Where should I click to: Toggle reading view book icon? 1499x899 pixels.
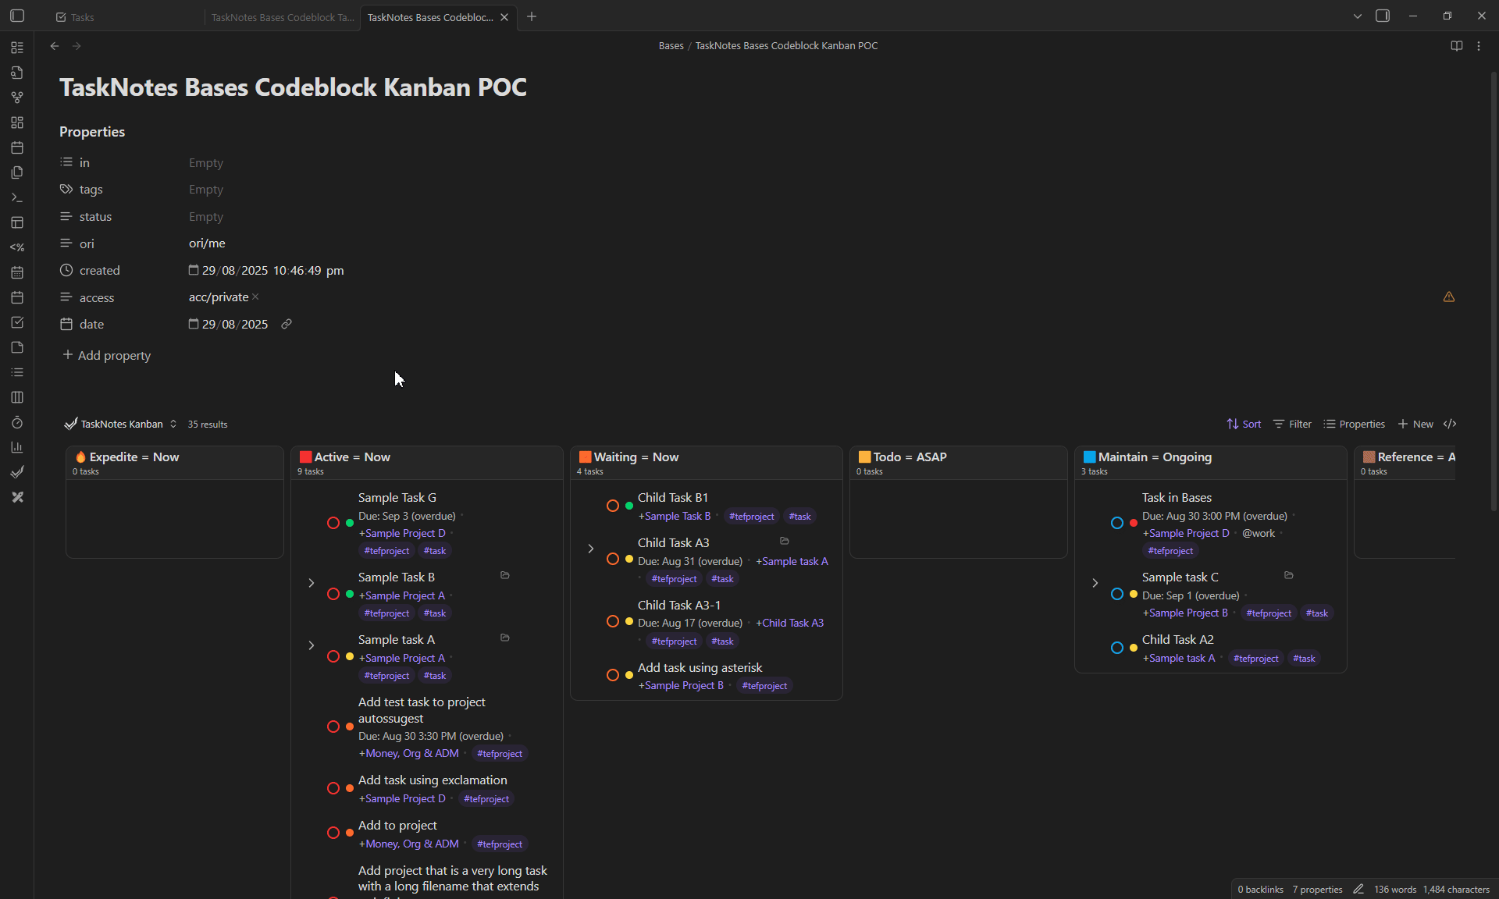[1456, 46]
